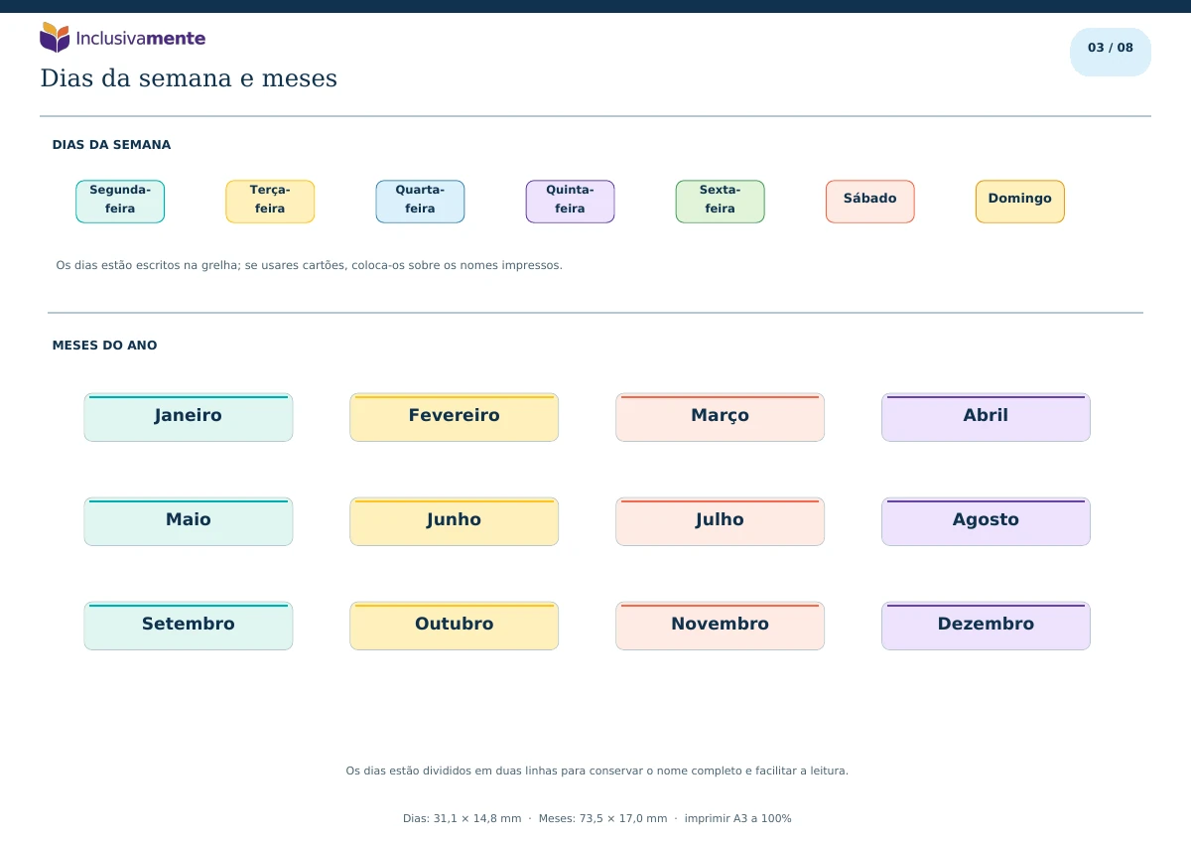This screenshot has width=1191, height=843.
Task: Select the Sábado day card
Action: click(869, 202)
